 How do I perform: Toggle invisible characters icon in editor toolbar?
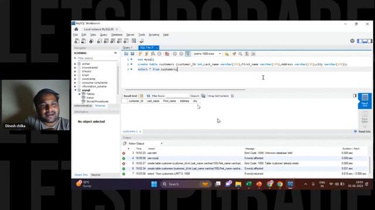pos(247,54)
